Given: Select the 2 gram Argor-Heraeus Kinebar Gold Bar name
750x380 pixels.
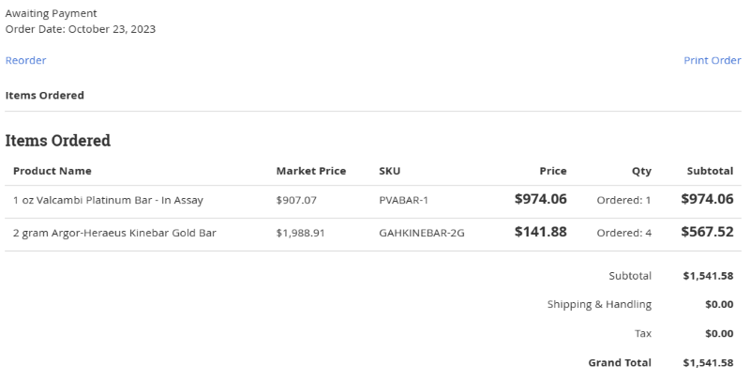Looking at the screenshot, I should (x=114, y=233).
